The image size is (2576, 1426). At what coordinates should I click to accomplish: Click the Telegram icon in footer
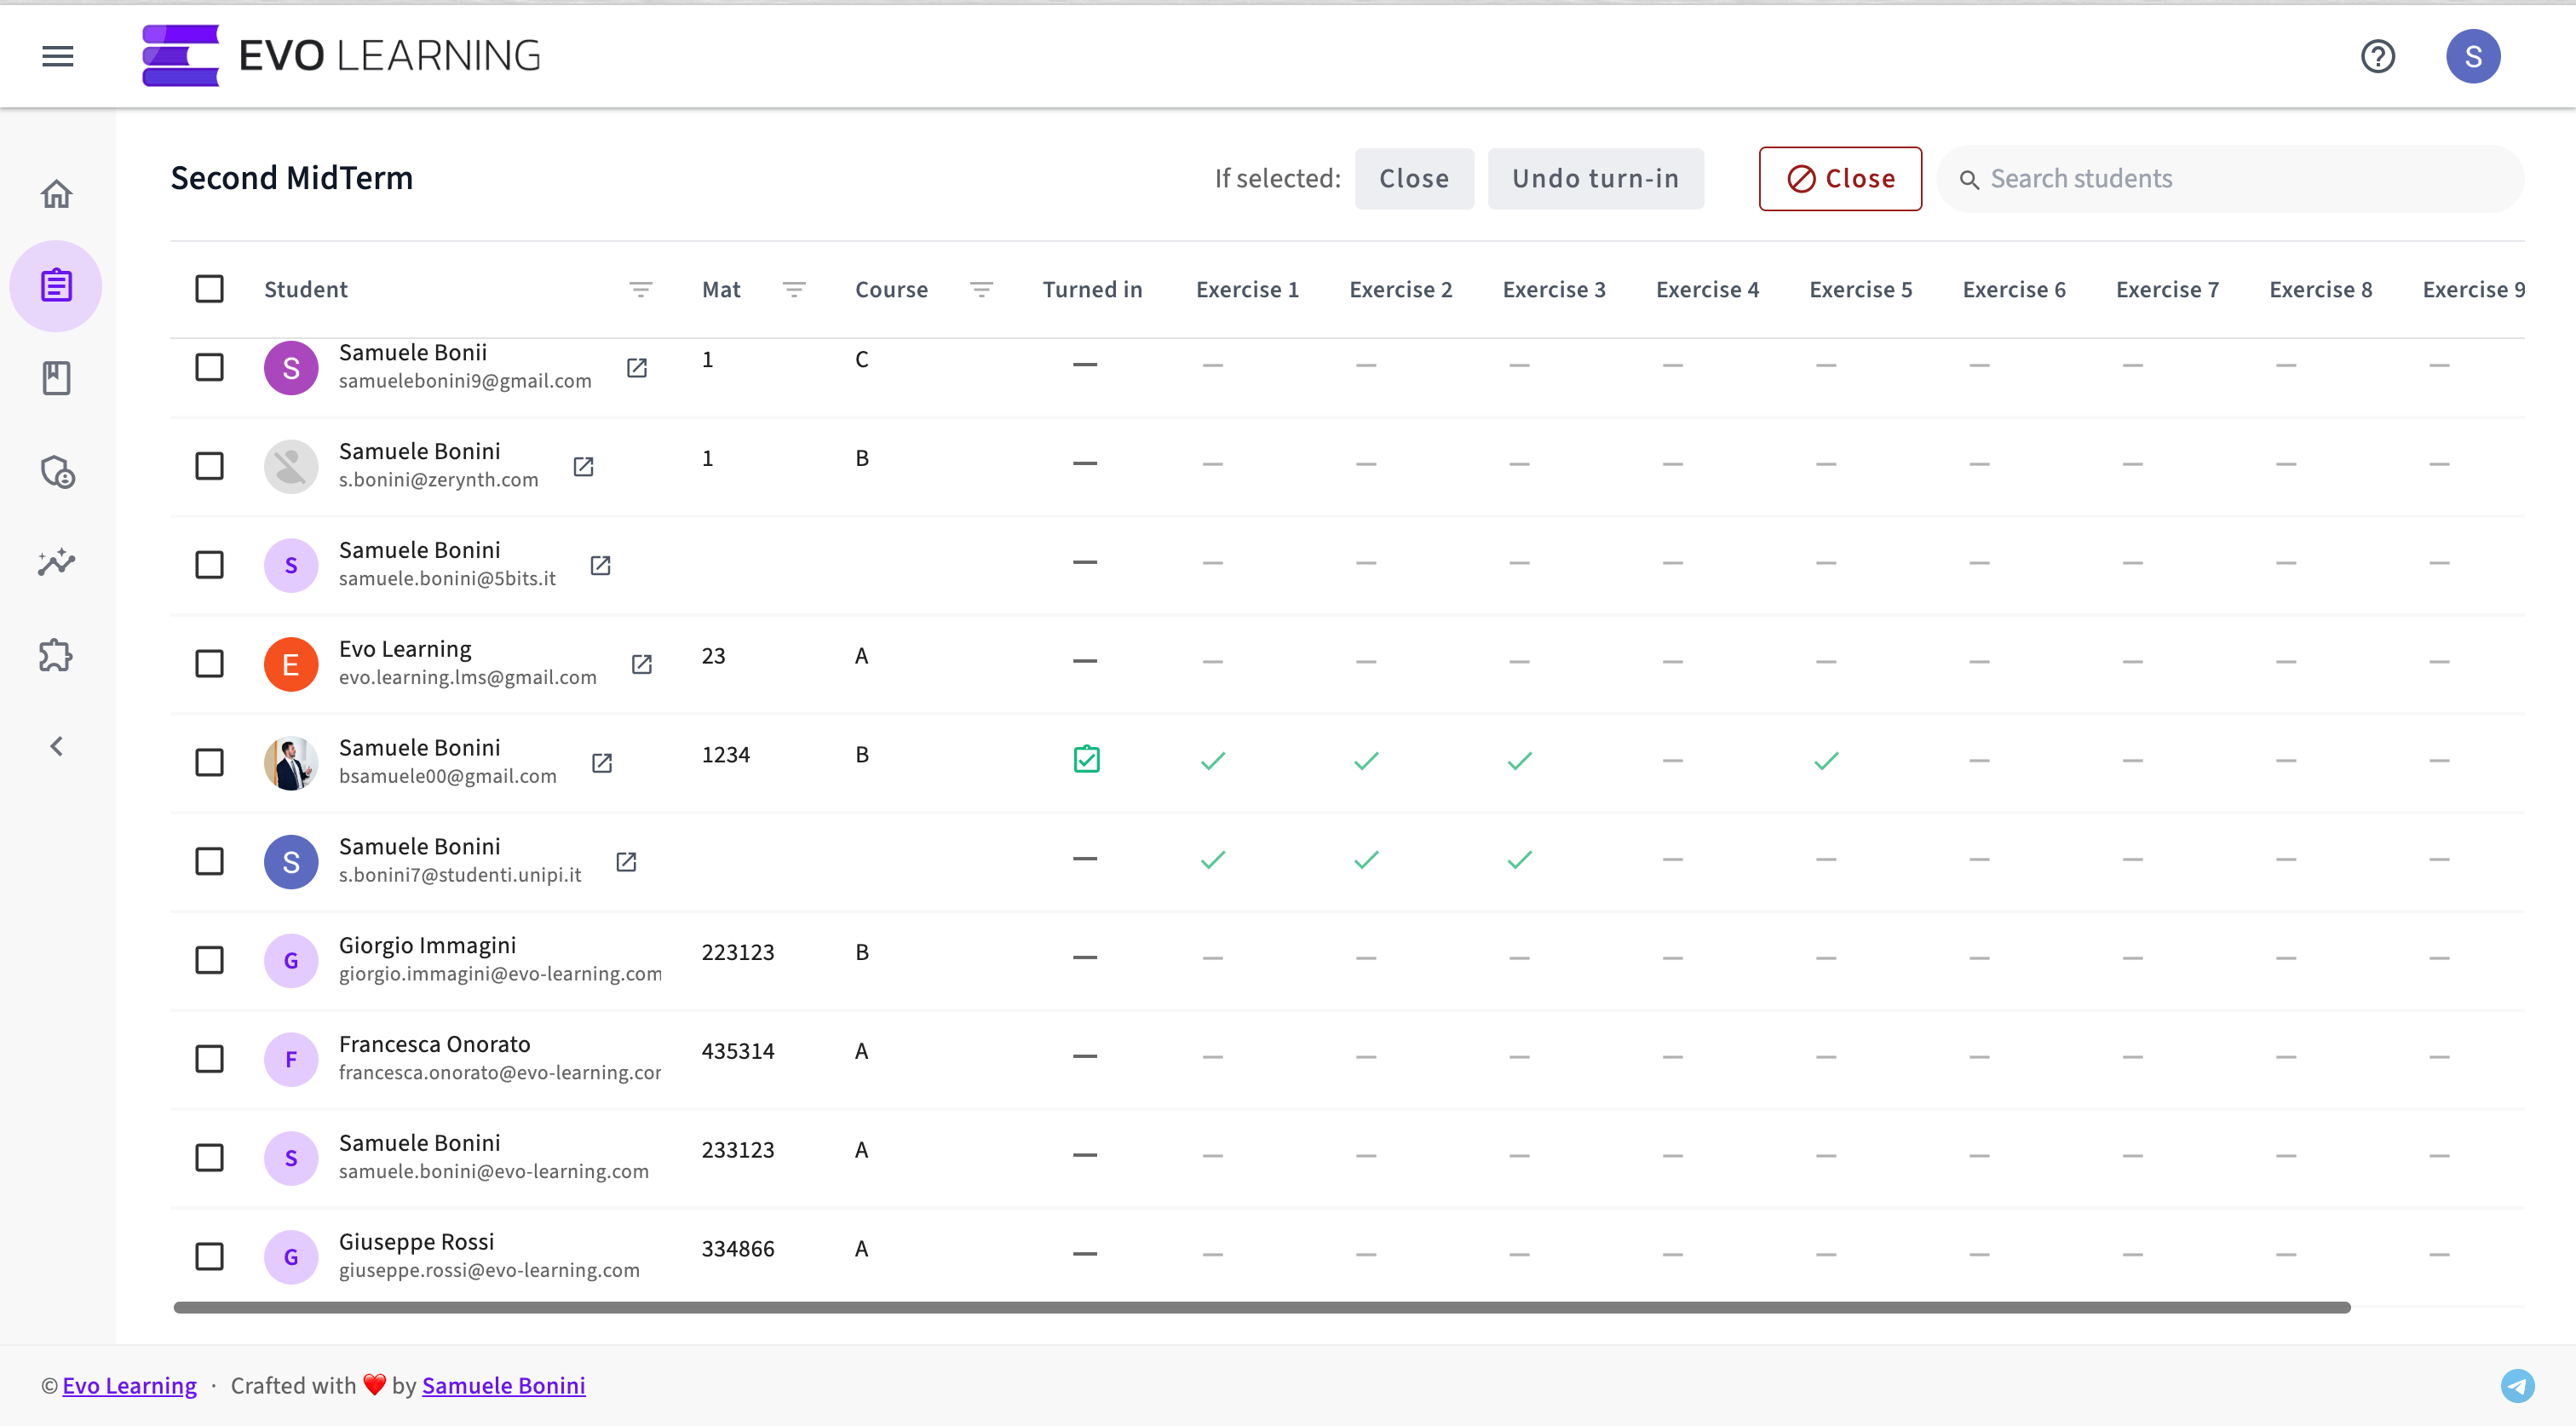(2517, 1385)
